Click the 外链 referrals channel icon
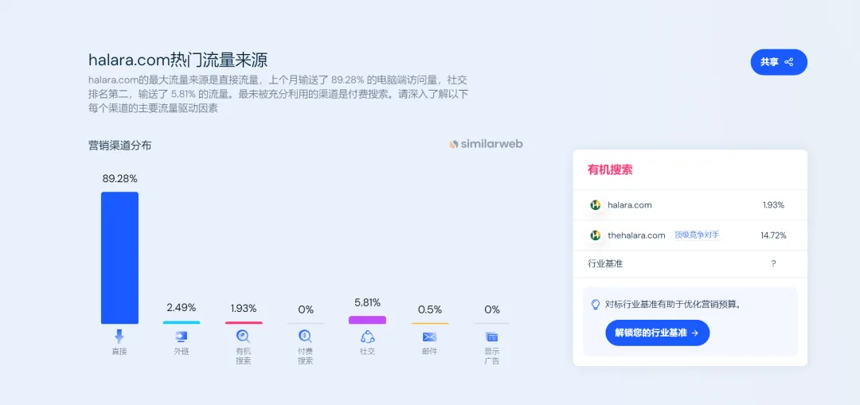This screenshot has width=860, height=405. (x=182, y=337)
